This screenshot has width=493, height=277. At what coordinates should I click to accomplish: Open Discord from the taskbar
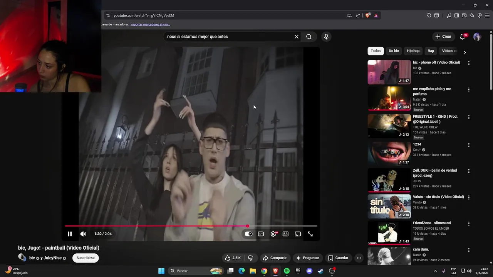point(309,271)
